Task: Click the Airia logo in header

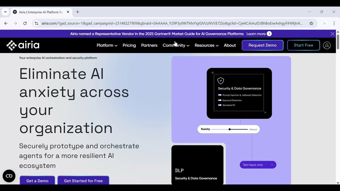Action: tap(23, 45)
